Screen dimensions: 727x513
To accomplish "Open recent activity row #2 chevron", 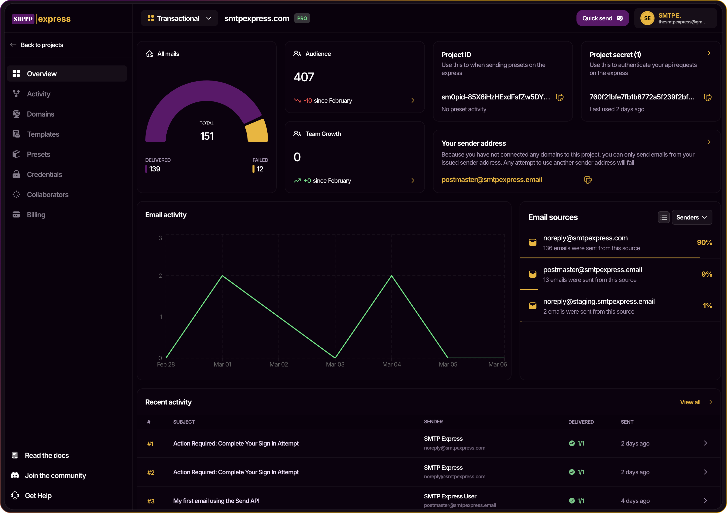I will 705,472.
